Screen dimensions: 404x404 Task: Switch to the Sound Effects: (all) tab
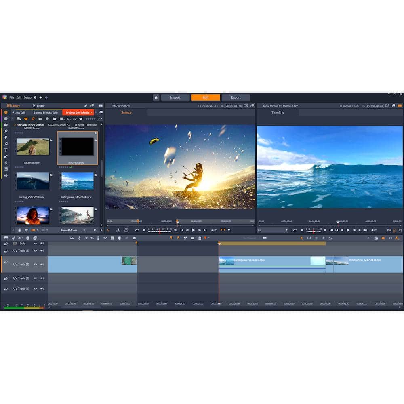click(x=45, y=112)
